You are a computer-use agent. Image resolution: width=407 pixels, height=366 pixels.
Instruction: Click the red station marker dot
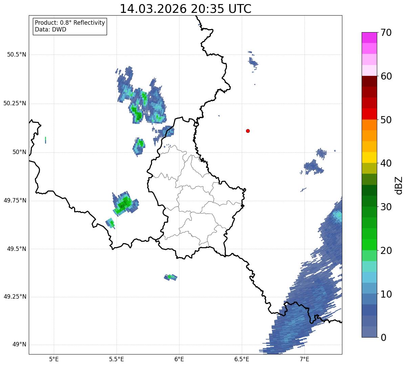point(248,131)
